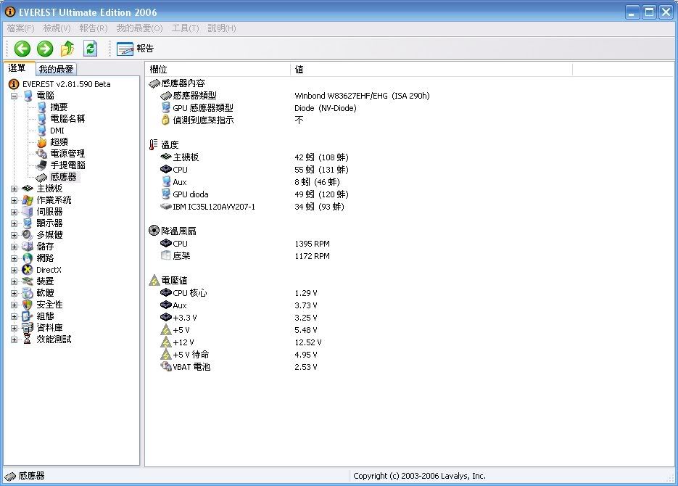The width and height of the screenshot is (678, 486).
Task: Select DMI in the tree
Action: tap(57, 131)
